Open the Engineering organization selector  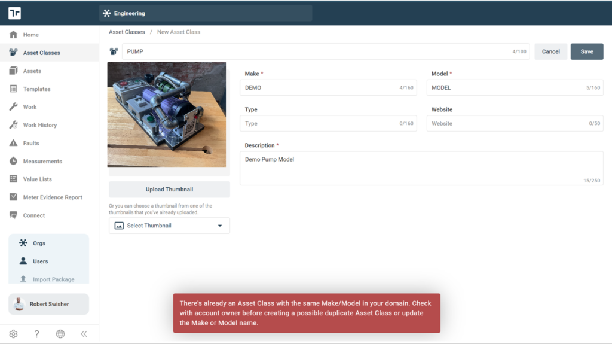click(206, 13)
